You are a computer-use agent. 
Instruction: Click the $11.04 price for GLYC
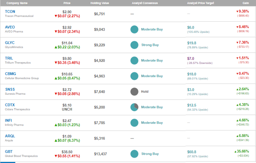pyautogui.click(x=67, y=43)
